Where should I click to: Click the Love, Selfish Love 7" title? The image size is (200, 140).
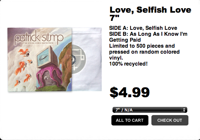150,14
